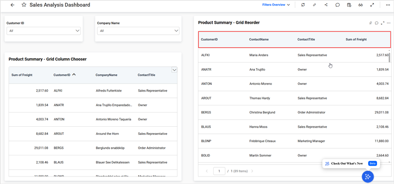Select Marketing Manager cell in Grid Reorder
Screen dimensions: 394x184
pyautogui.click(x=311, y=141)
